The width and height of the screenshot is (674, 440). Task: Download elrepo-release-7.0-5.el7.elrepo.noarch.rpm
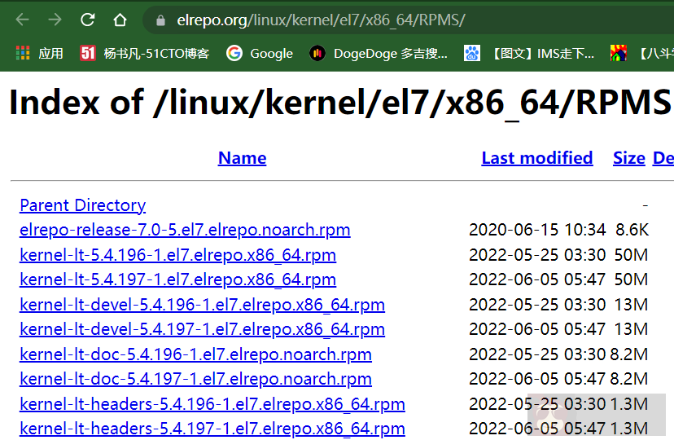click(185, 230)
